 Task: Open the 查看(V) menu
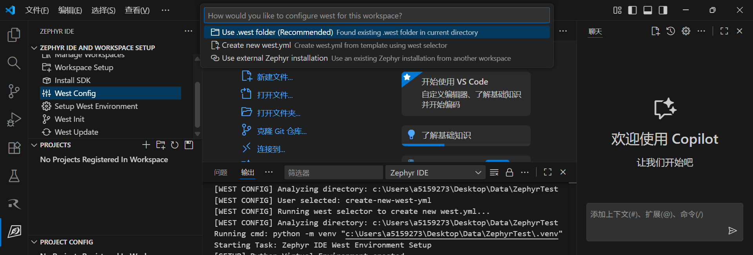coord(137,10)
